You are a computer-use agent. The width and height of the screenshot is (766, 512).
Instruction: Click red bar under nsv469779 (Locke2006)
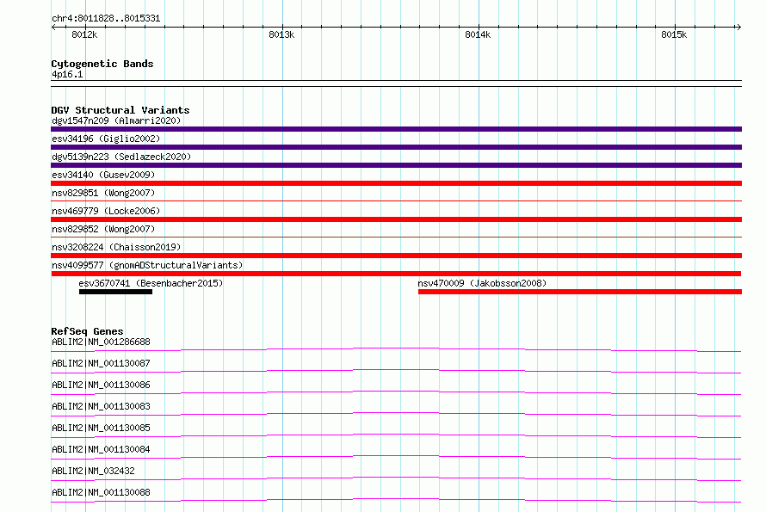[x=396, y=219]
